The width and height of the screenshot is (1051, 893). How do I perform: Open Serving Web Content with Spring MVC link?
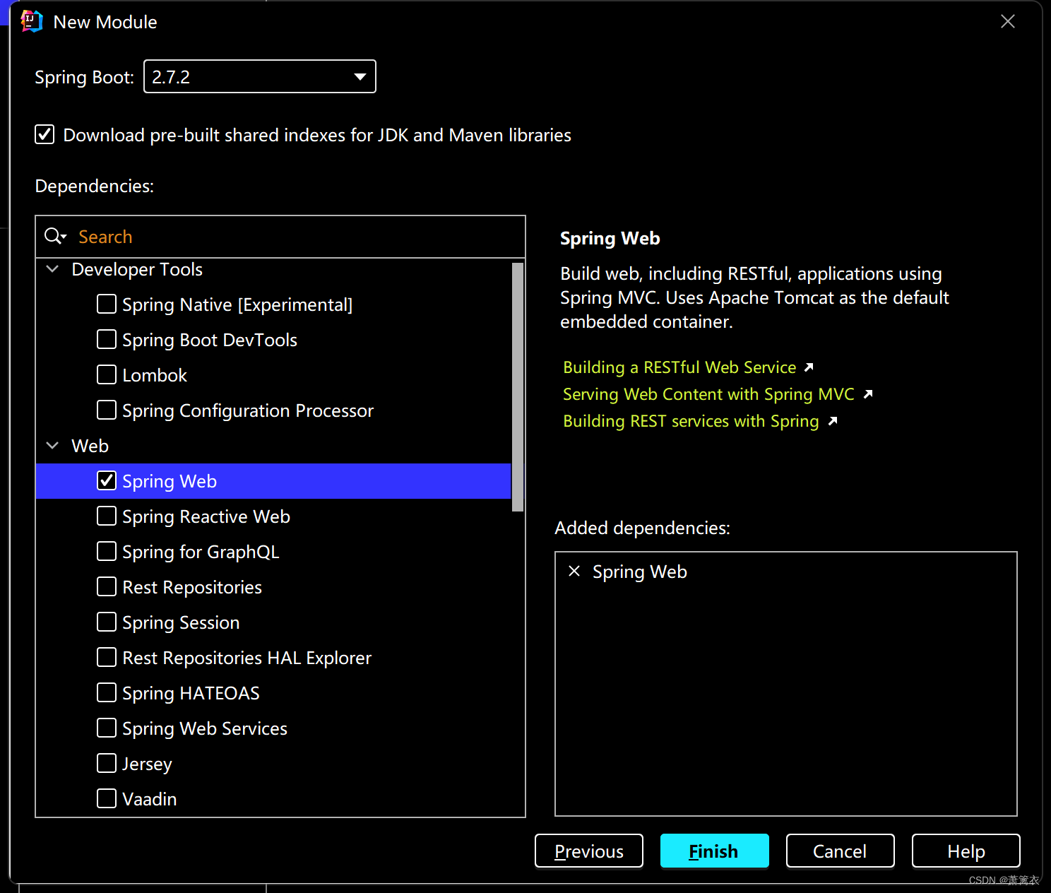pos(708,394)
